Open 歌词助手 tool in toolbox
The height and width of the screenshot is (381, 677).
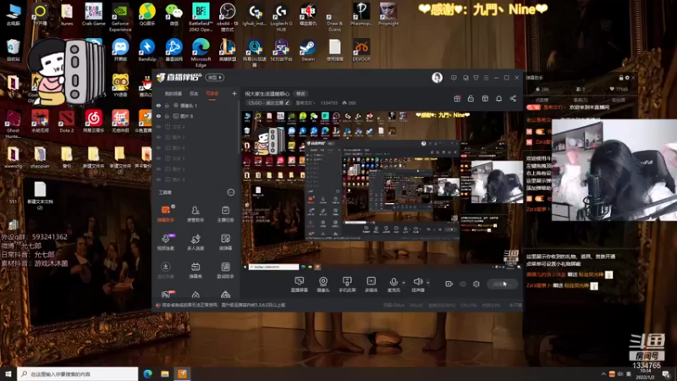pos(225,270)
